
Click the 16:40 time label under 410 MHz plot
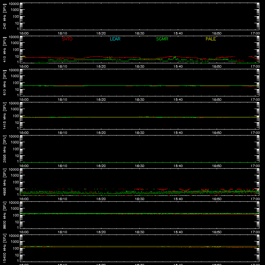pos(178,67)
